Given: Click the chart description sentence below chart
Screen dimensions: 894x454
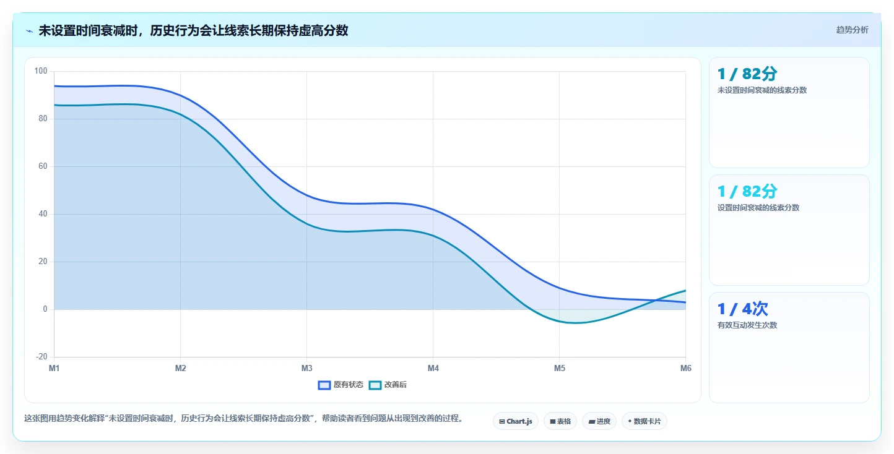Looking at the screenshot, I should [x=243, y=419].
